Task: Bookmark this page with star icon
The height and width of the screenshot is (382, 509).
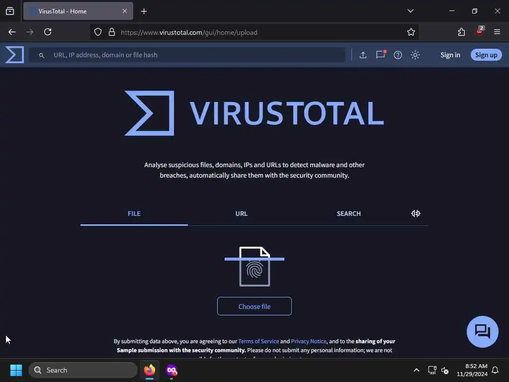Action: [411, 32]
